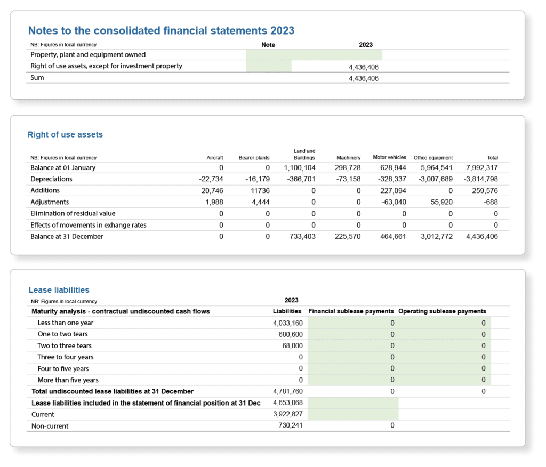
Task: Click the 'Additions' row label
Action: (45, 190)
